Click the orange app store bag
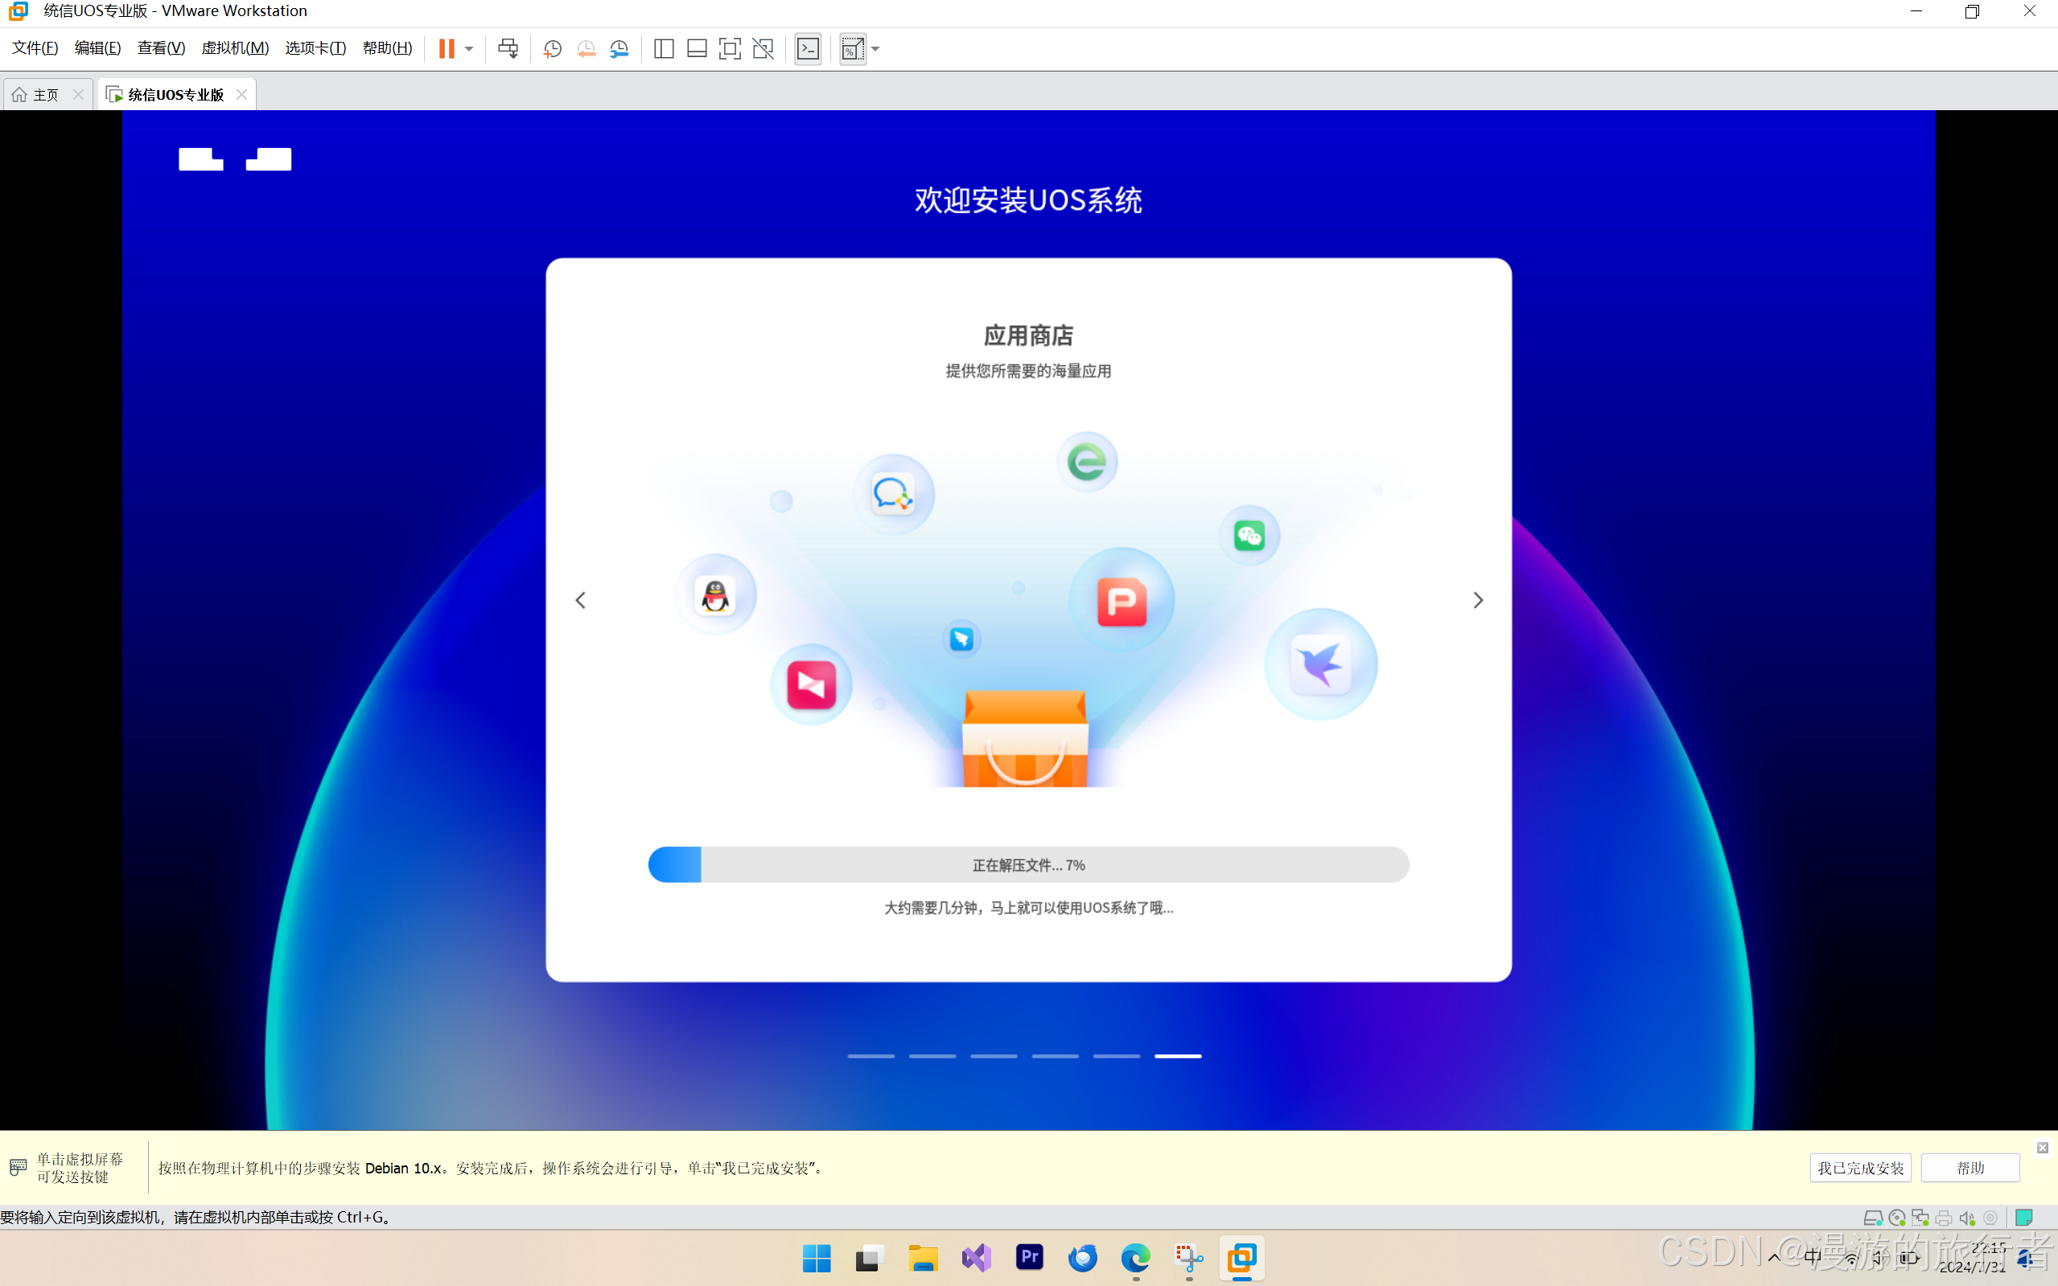 (1025, 738)
